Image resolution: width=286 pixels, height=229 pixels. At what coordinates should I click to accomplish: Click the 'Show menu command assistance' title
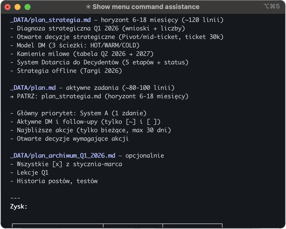[x=146, y=7]
